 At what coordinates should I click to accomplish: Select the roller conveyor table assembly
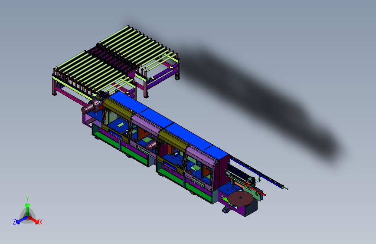116,62
